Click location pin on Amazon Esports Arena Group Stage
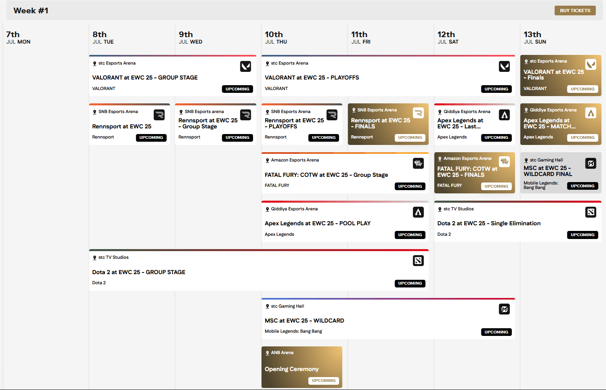 click(267, 160)
